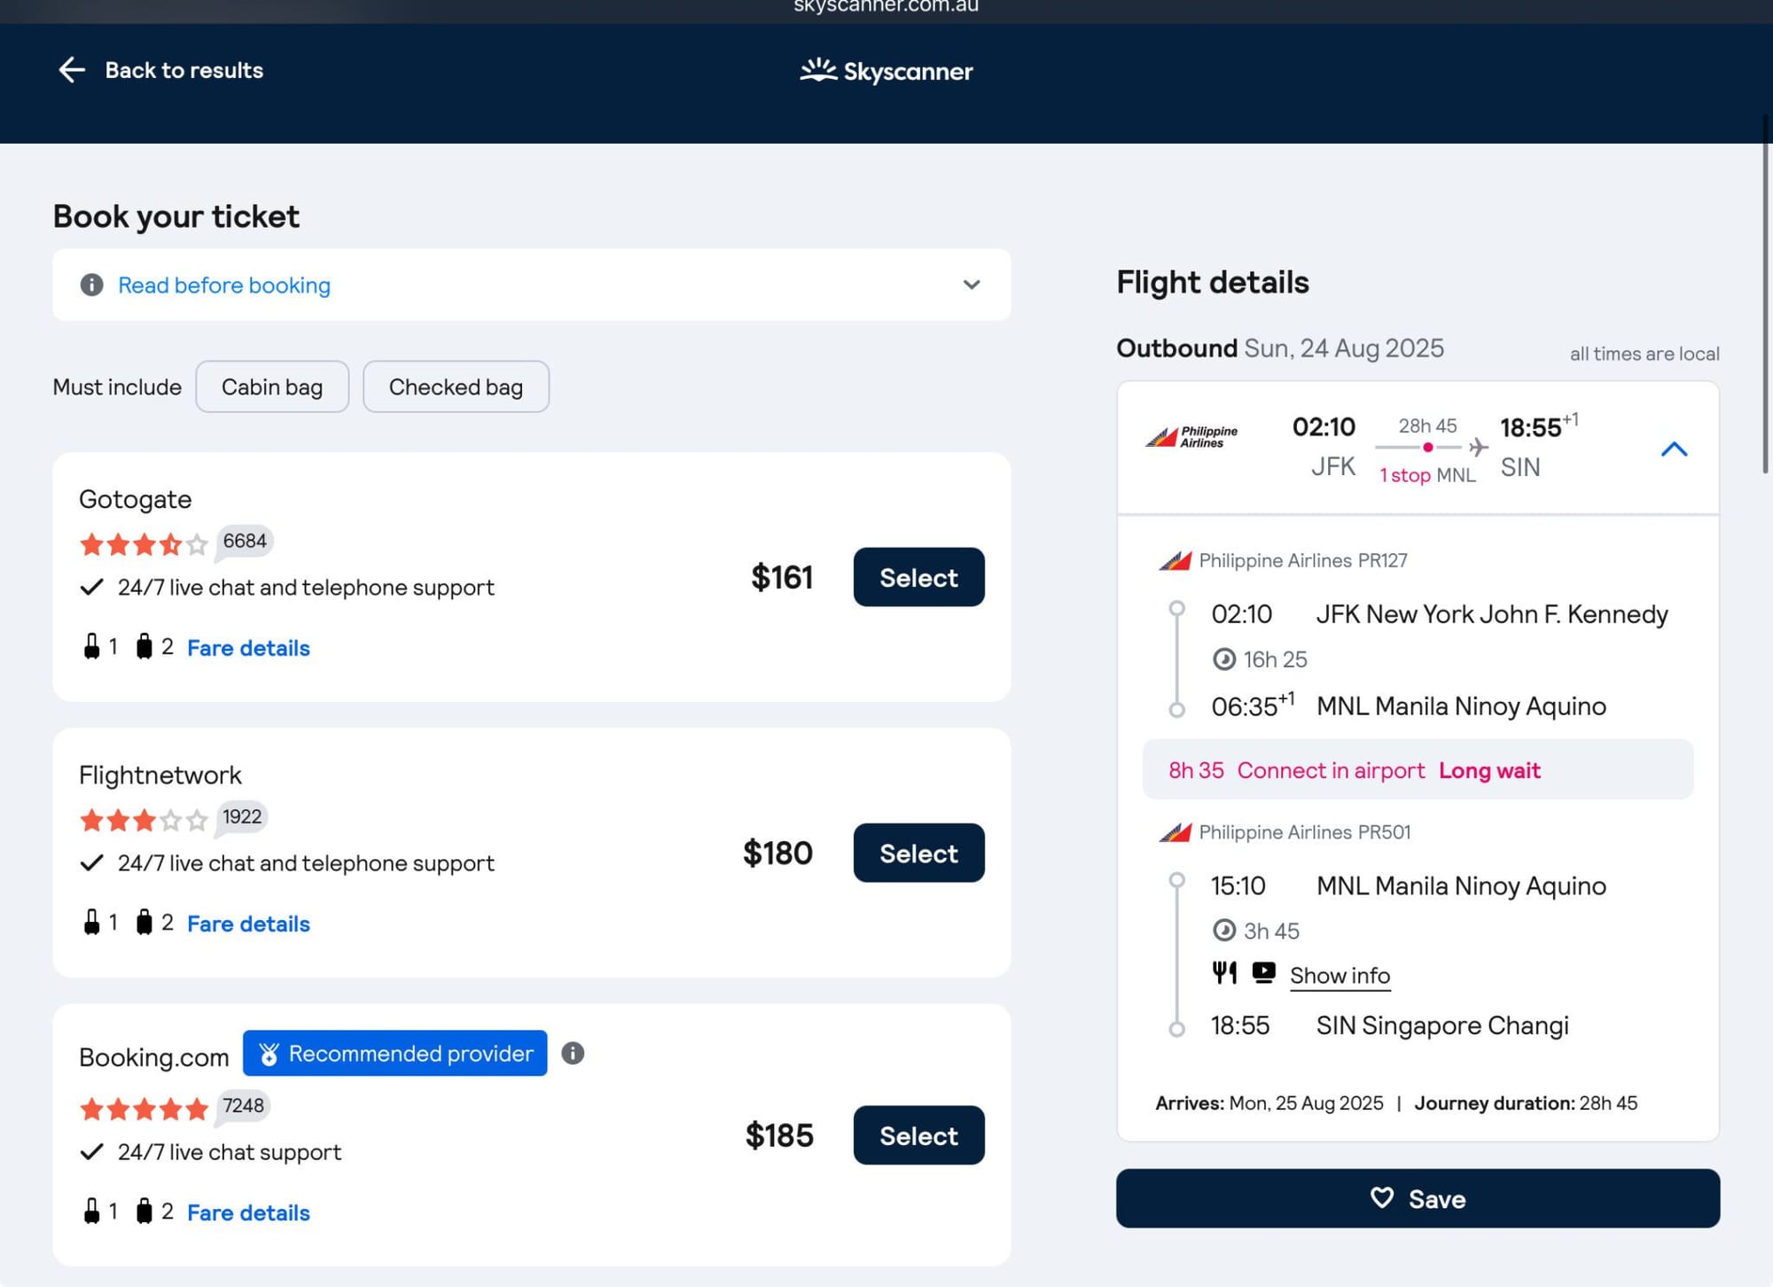Click the Gotogate support checkmark icon
This screenshot has height=1287, width=1773.
tap(91, 587)
